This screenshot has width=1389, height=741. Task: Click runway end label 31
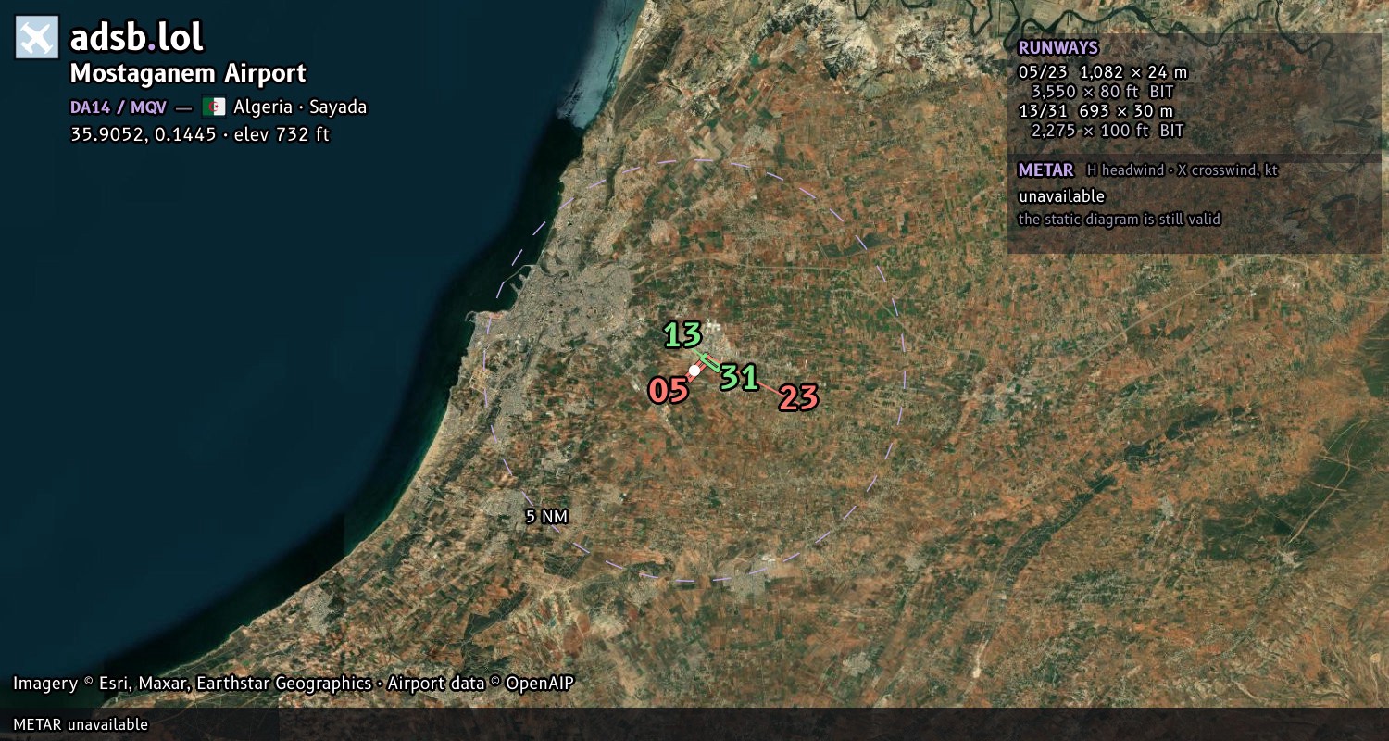pyautogui.click(x=740, y=377)
